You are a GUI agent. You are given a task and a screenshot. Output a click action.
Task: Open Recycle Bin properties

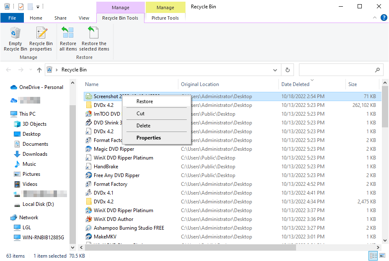pos(41,39)
